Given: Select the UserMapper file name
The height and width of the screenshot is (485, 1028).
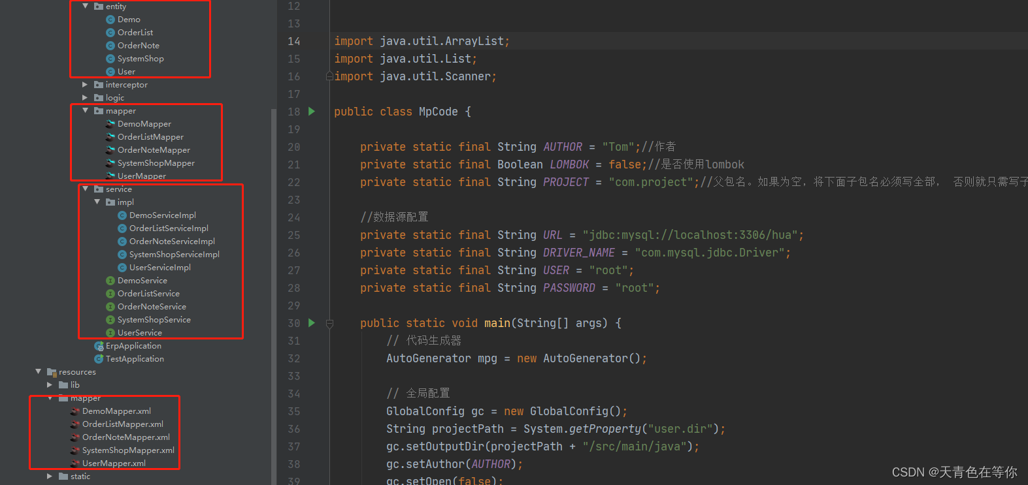Looking at the screenshot, I should click(x=142, y=176).
